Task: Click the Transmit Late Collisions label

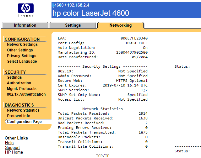Action: click(86, 146)
